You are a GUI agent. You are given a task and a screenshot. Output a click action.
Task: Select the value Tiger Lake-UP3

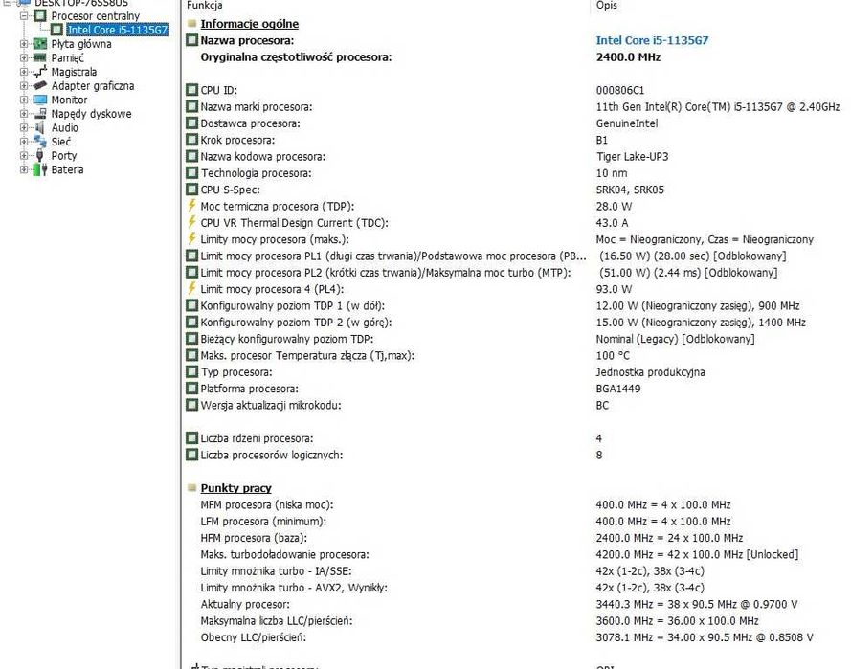[633, 157]
